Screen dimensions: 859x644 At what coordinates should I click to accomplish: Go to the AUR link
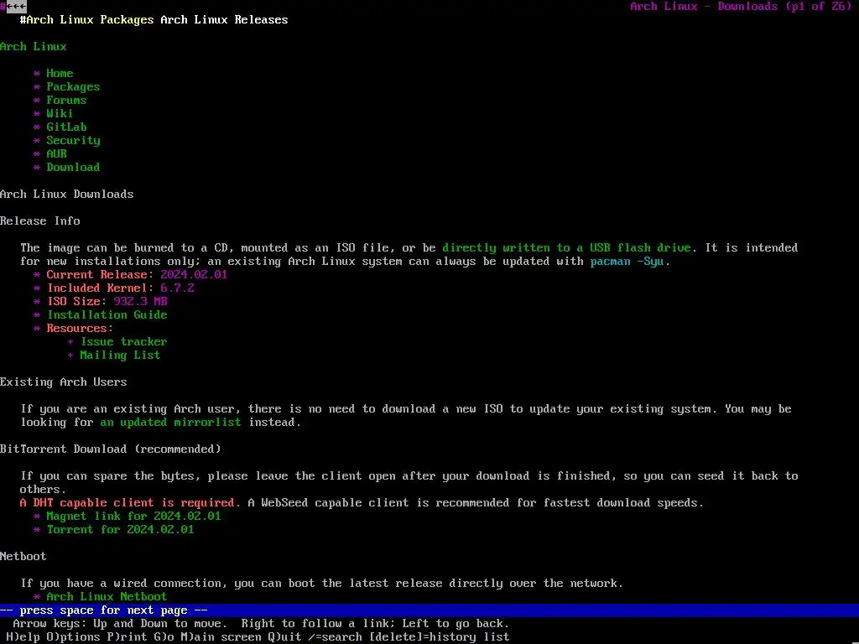[x=56, y=154]
